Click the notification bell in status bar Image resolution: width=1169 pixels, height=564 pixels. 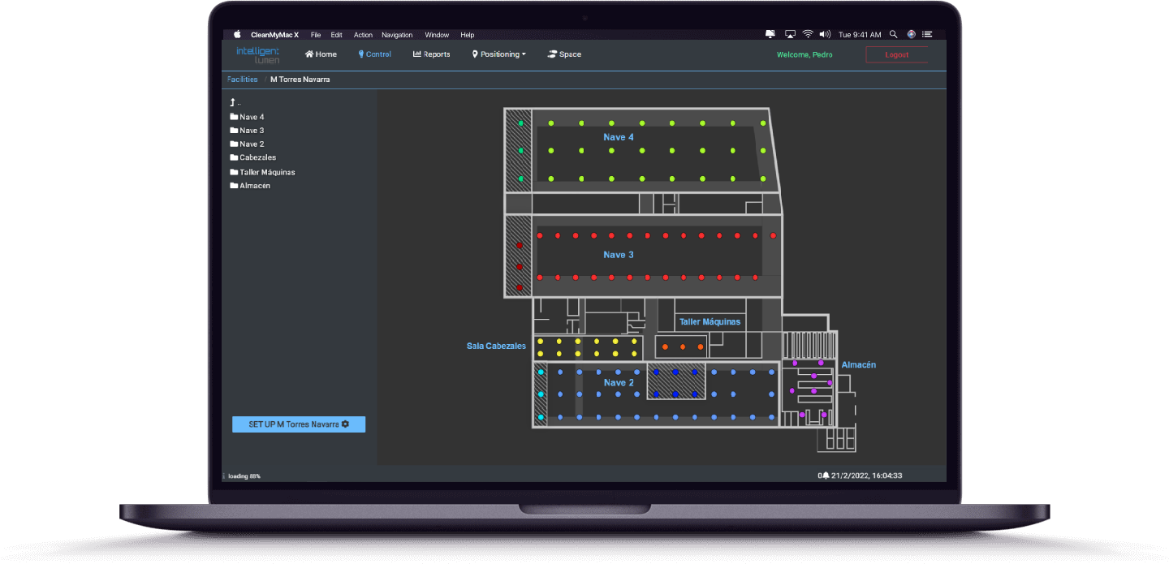[x=826, y=476]
